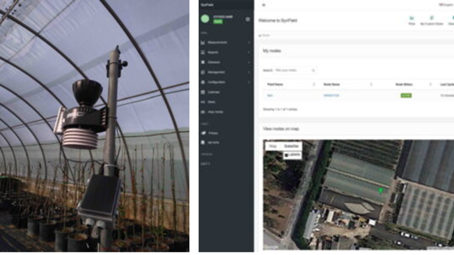Screen dimensions: 454x255
Task: Click the search magnifier icon in filter box
Action: coord(313,70)
